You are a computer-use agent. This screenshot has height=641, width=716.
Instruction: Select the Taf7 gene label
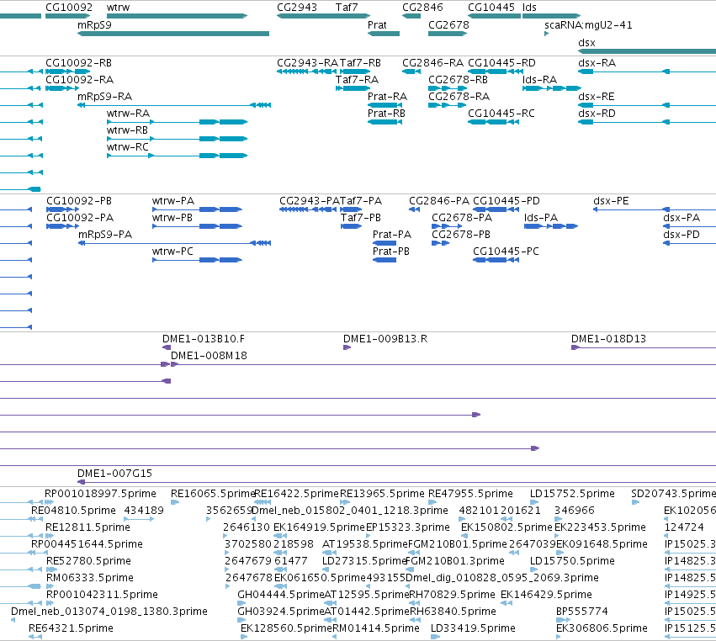coord(347,8)
